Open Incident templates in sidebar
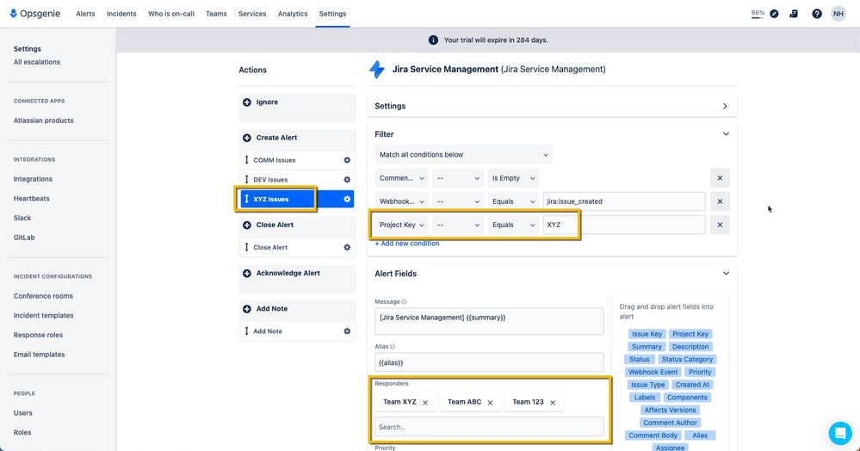860x451 pixels. [43, 316]
